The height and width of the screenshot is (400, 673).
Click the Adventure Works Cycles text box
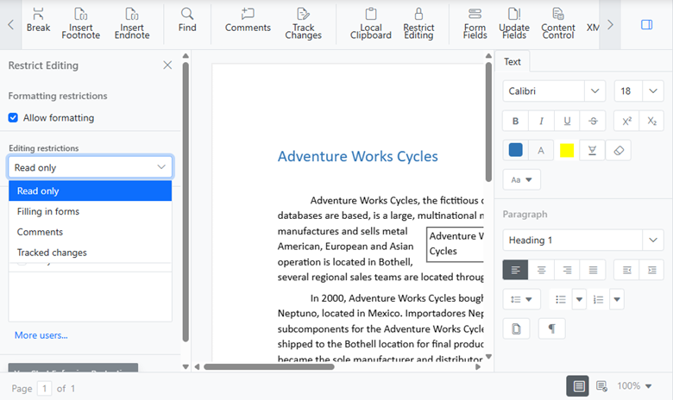point(456,244)
